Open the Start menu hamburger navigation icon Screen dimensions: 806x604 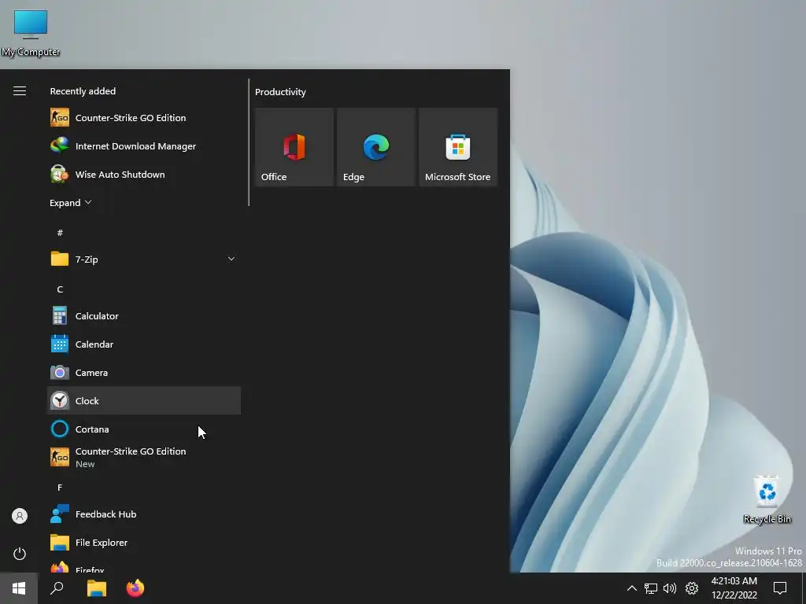pyautogui.click(x=20, y=91)
